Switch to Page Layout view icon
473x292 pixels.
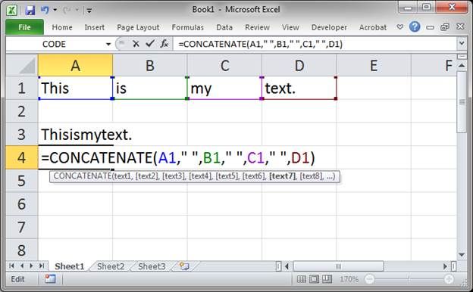pos(314,279)
